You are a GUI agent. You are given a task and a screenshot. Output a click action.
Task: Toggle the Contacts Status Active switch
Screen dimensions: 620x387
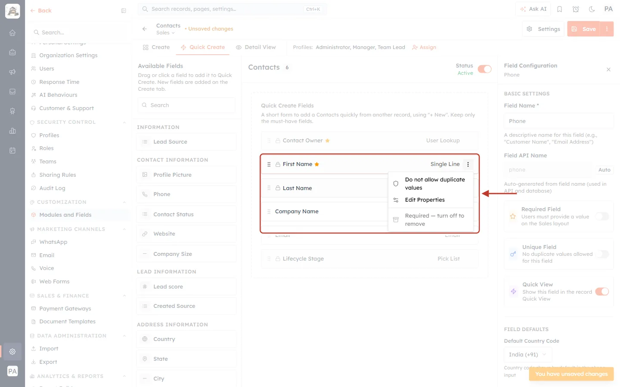pyautogui.click(x=485, y=69)
